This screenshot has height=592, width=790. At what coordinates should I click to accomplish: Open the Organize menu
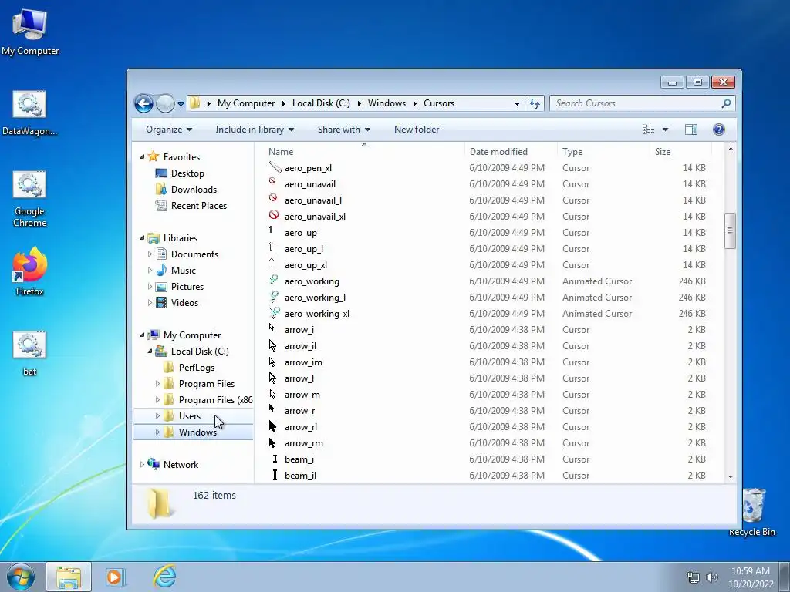point(169,129)
